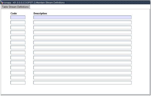Select the second Code field
The image size is (151, 96).
(18, 22)
